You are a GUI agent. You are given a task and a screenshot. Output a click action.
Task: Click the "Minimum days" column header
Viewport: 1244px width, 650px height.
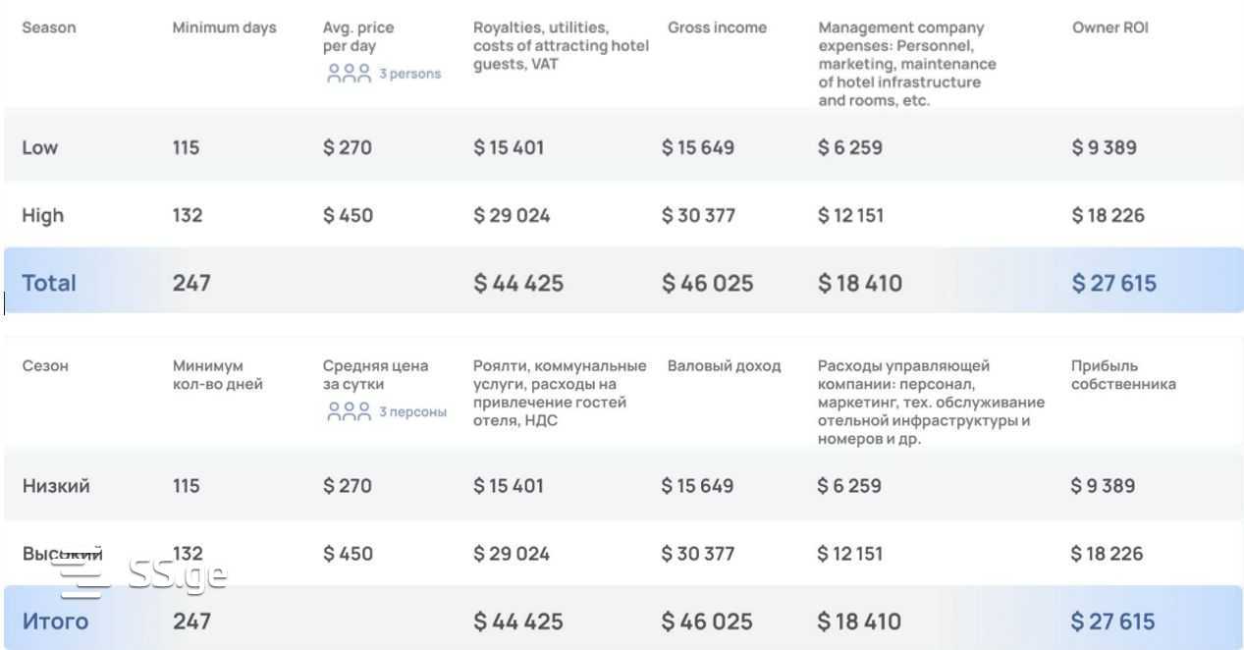click(x=224, y=27)
